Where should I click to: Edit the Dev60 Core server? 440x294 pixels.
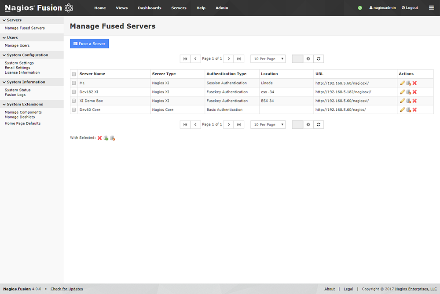(x=403, y=109)
